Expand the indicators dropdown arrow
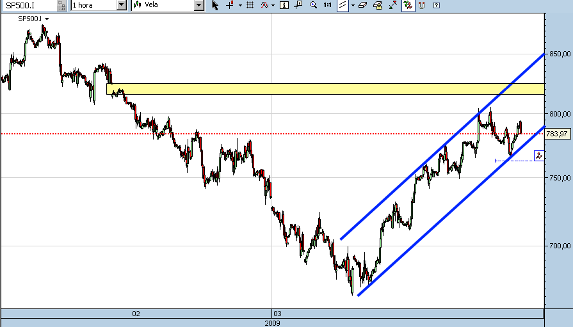The image size is (573, 327). (x=273, y=5)
